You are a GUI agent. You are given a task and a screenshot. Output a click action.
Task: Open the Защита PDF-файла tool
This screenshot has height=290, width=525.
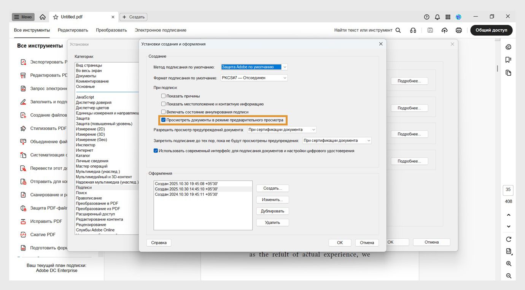coord(43,208)
